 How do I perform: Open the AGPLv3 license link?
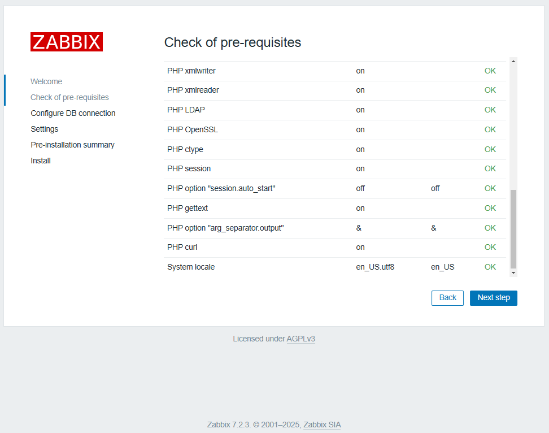pyautogui.click(x=300, y=339)
